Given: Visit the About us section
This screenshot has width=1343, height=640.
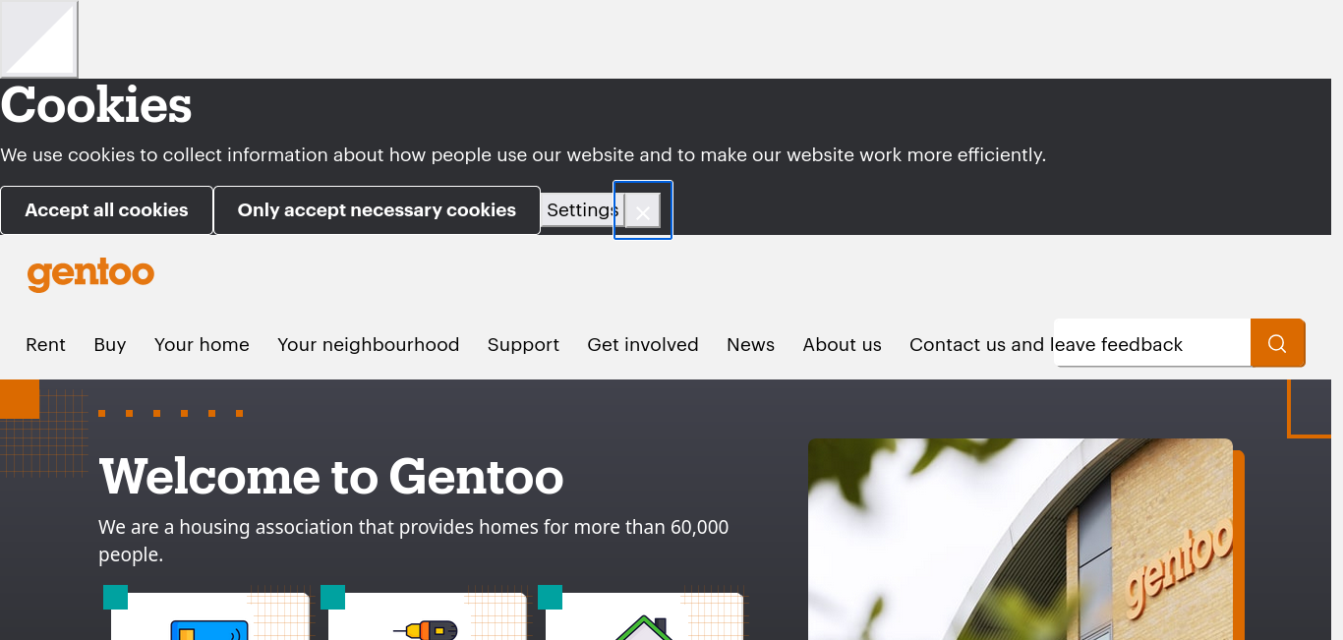Looking at the screenshot, I should [x=842, y=345].
